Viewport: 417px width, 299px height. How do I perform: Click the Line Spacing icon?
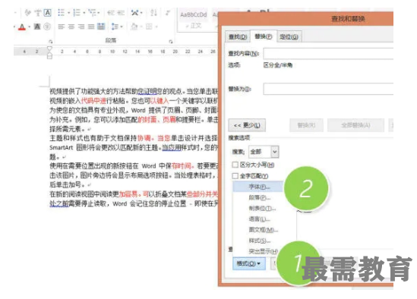click(x=115, y=27)
